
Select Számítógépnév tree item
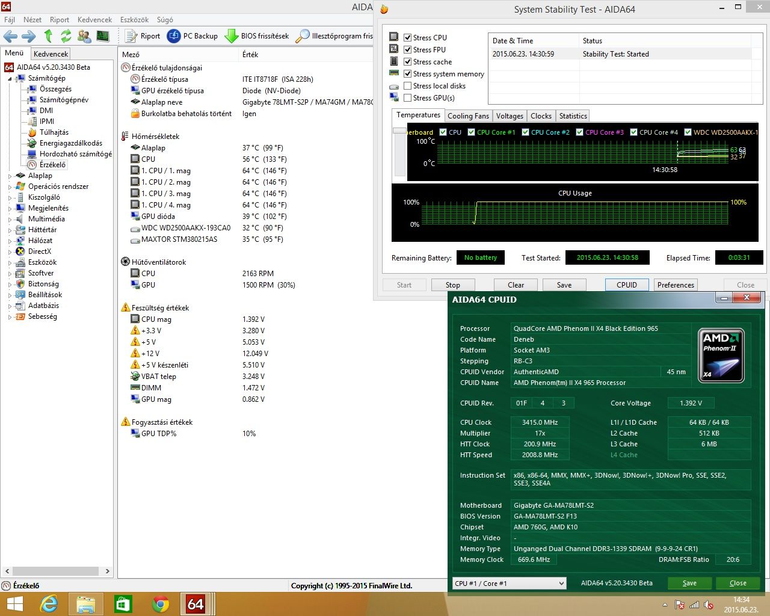64,100
